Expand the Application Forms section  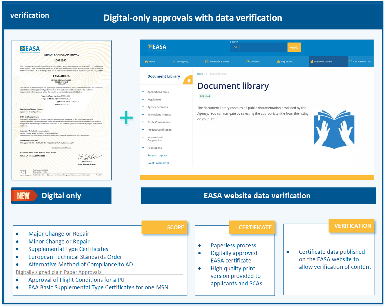point(143,92)
